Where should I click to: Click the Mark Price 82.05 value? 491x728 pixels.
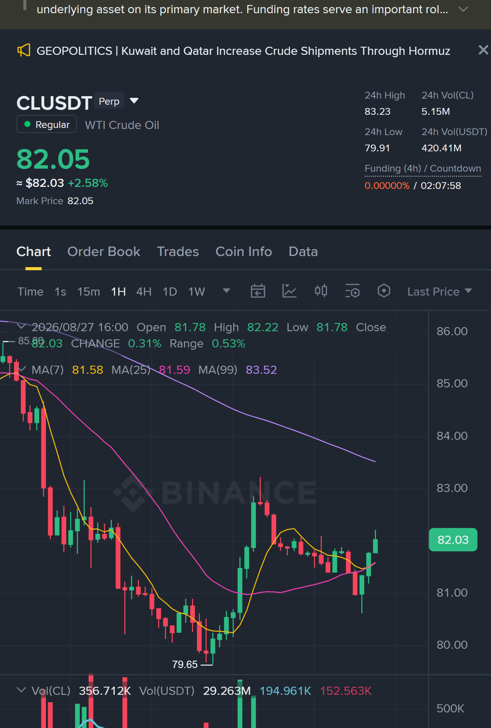pos(80,201)
